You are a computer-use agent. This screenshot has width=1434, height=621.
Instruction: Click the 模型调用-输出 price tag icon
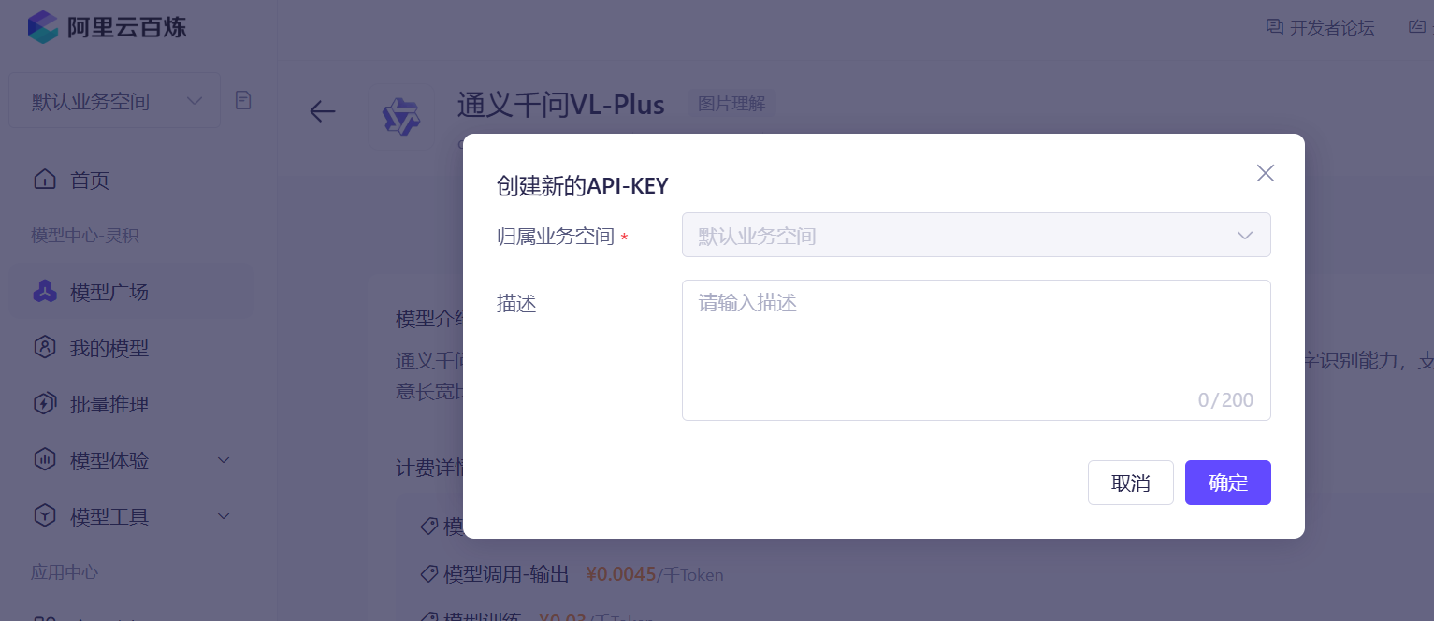pos(429,573)
